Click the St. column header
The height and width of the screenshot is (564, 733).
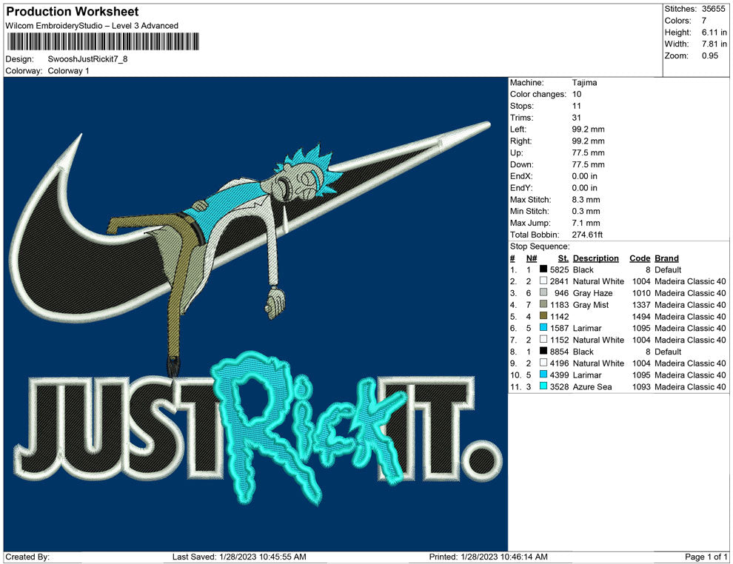563,258
